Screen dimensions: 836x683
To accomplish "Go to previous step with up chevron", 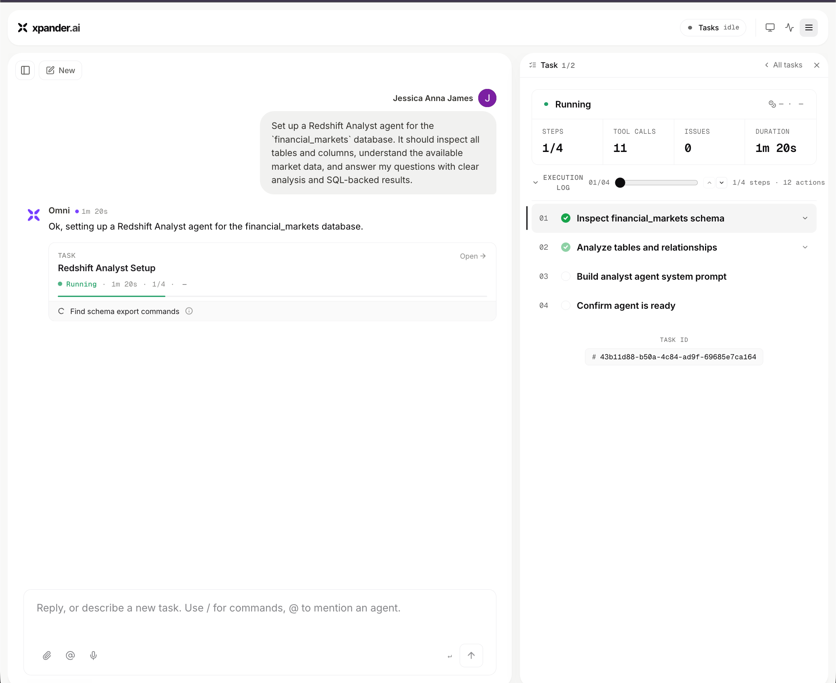I will 709,183.
